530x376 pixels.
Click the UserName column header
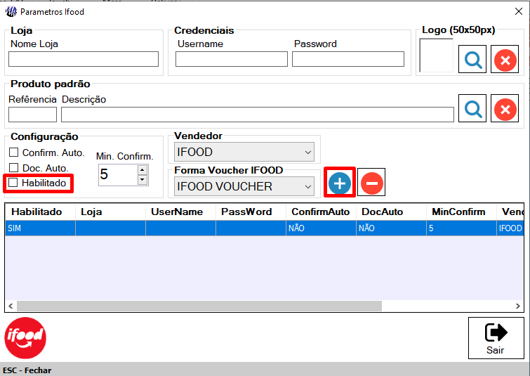tap(181, 212)
